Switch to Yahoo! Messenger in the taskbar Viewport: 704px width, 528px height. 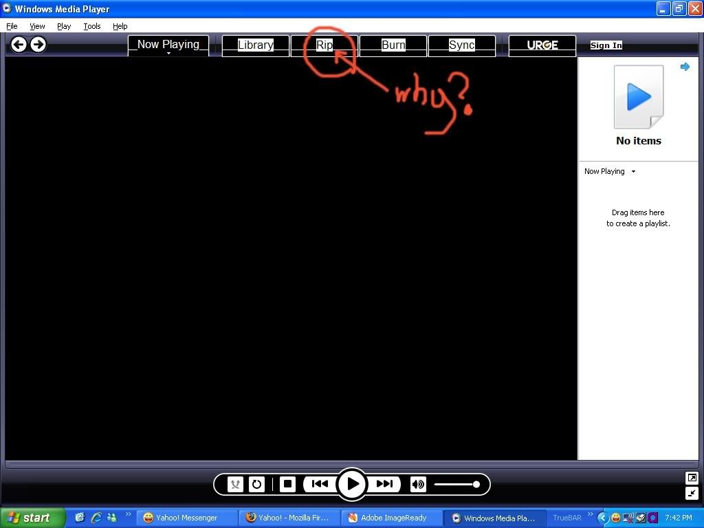pyautogui.click(x=186, y=518)
